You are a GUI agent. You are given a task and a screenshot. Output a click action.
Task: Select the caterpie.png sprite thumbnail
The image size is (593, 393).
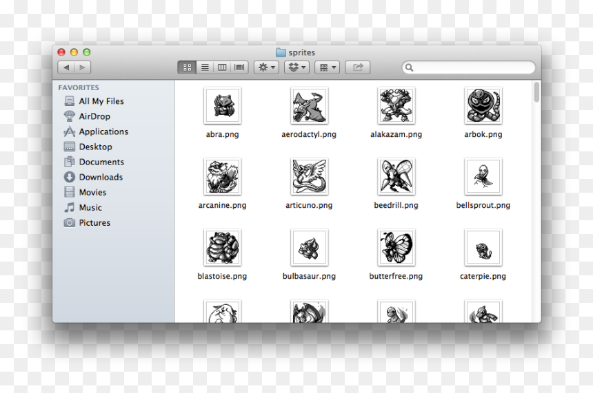(x=483, y=248)
